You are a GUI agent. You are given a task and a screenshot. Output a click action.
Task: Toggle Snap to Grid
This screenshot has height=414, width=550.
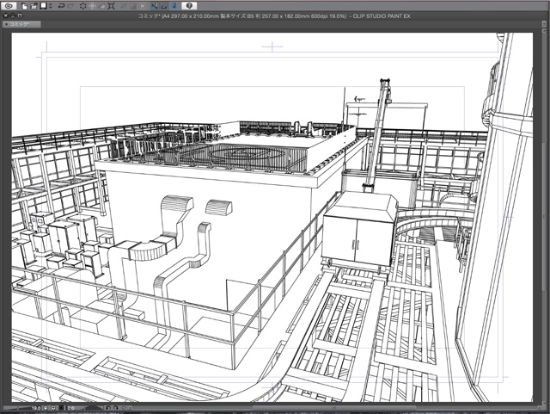(x=174, y=6)
